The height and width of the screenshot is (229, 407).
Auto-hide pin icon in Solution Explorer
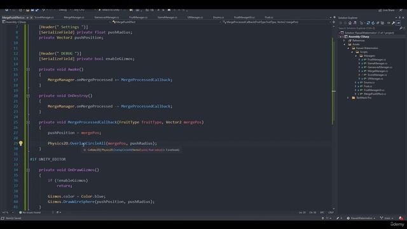coord(400,18)
